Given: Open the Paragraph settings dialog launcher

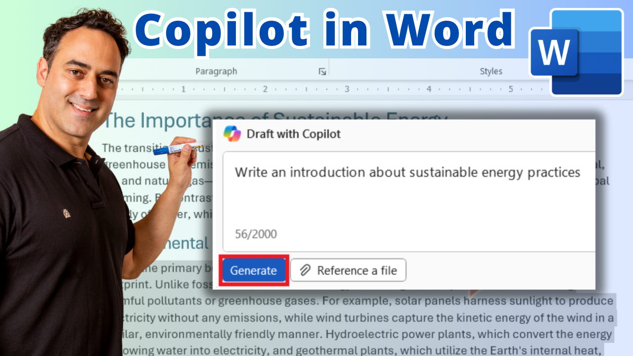Looking at the screenshot, I should 322,72.
